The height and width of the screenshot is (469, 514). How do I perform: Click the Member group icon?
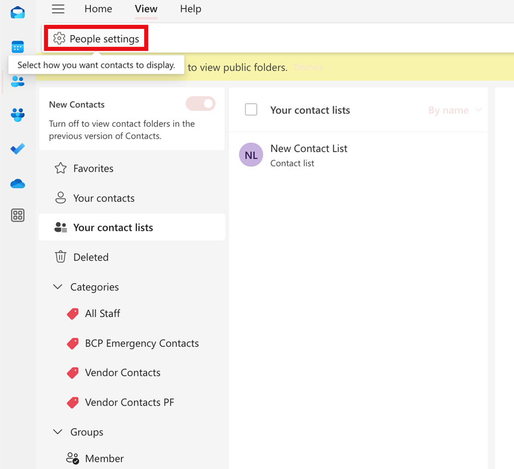click(x=73, y=458)
